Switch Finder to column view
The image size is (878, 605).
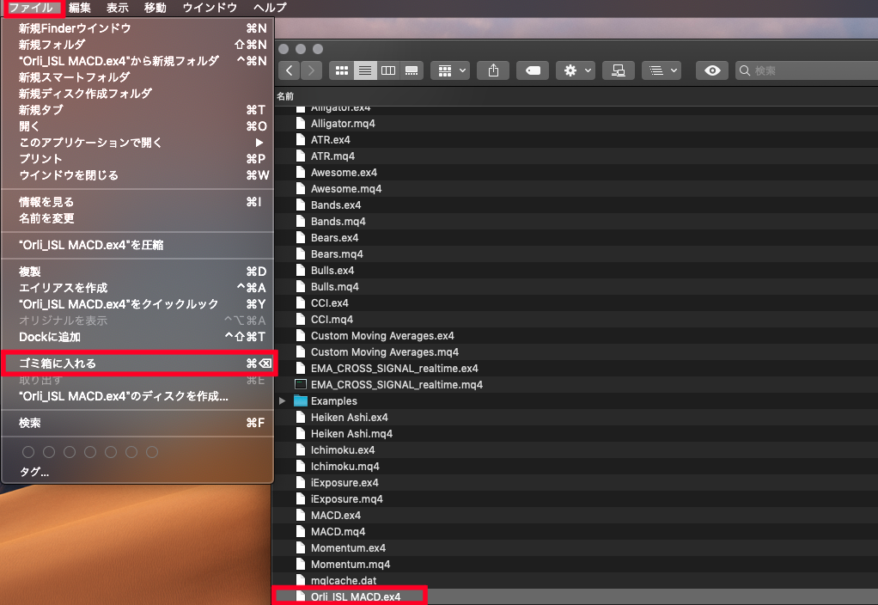(388, 70)
